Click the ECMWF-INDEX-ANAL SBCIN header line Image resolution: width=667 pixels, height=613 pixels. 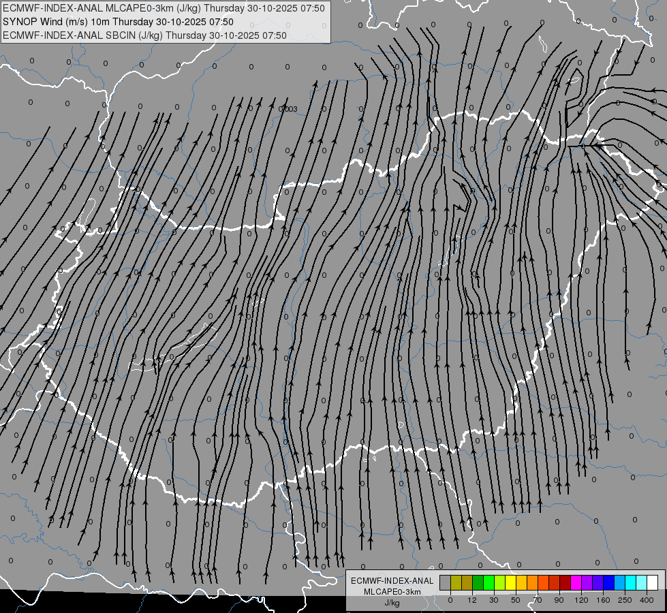coord(144,35)
